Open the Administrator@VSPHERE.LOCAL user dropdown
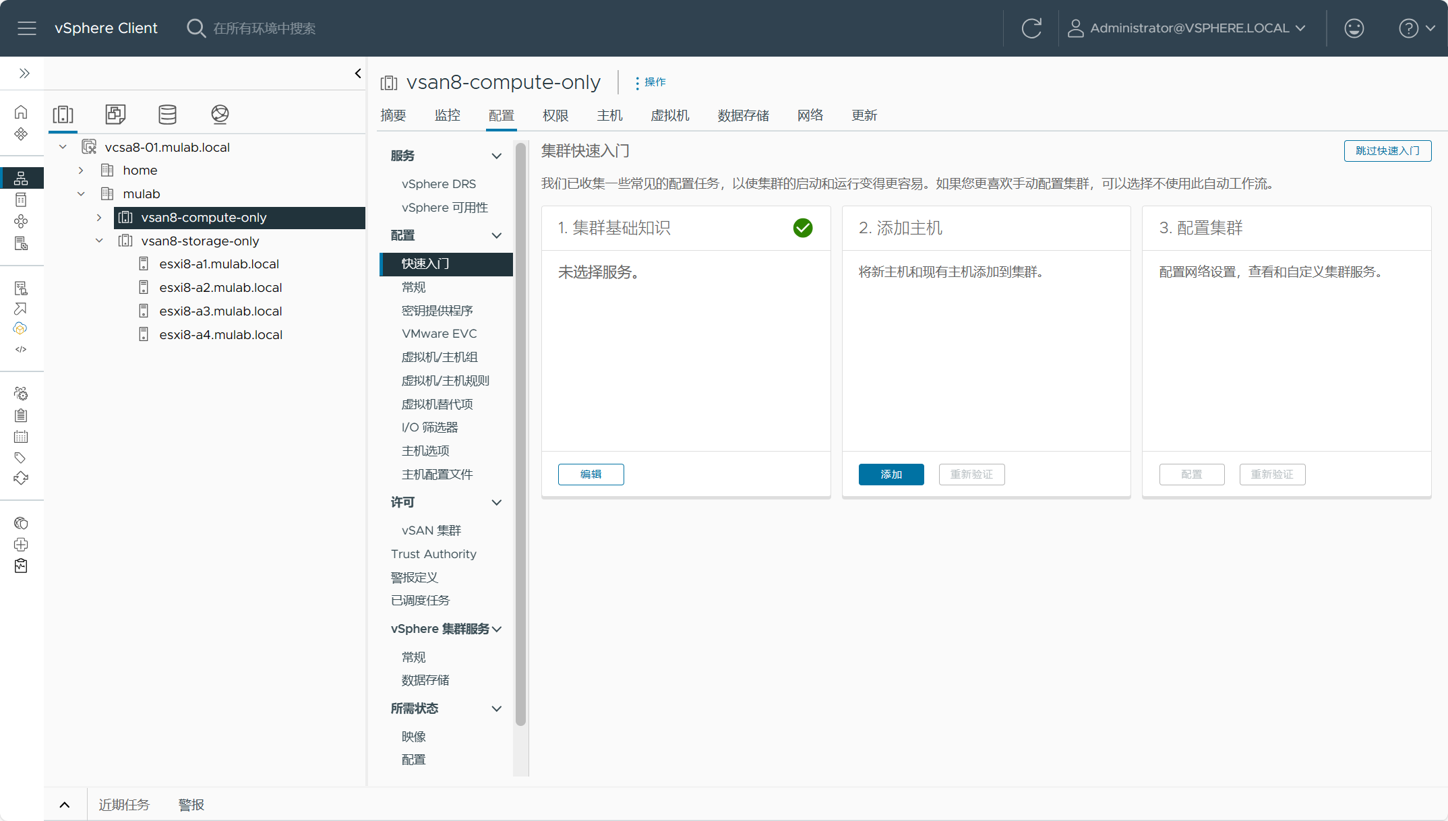This screenshot has height=821, width=1448. (x=1186, y=28)
